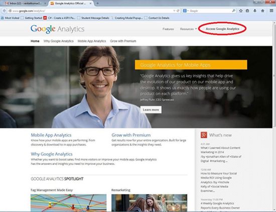Click the Google Analytics Spotlight heading
The height and width of the screenshot is (212, 276).
[57, 179]
